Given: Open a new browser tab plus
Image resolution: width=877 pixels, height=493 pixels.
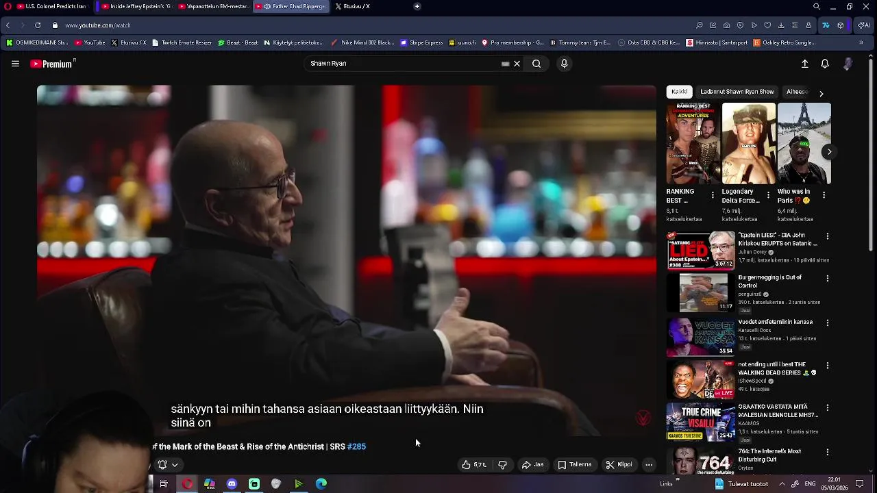Looking at the screenshot, I should click(x=417, y=6).
